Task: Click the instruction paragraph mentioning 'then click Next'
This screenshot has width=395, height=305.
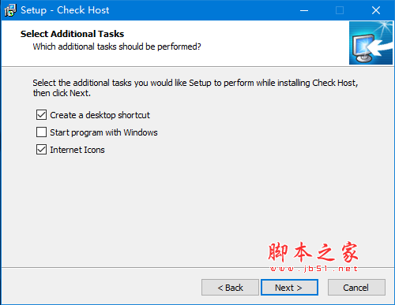Action: point(195,87)
